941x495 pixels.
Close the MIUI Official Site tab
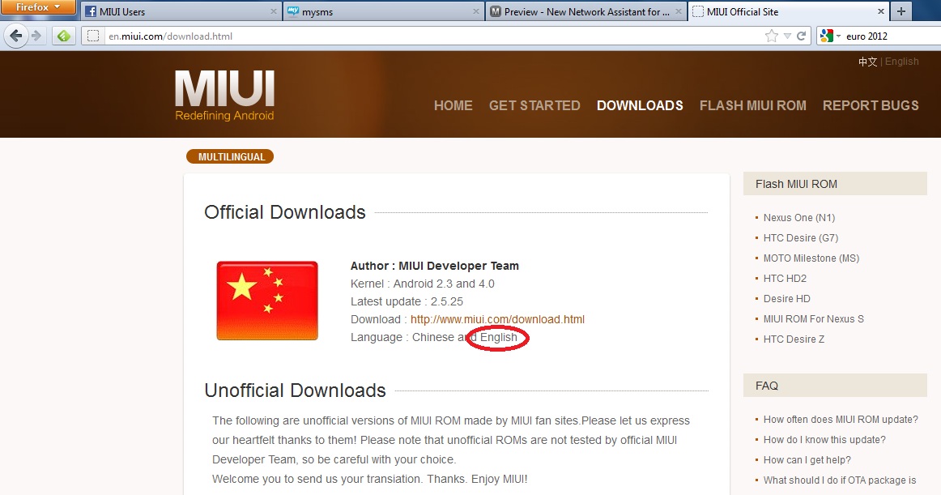(x=880, y=11)
